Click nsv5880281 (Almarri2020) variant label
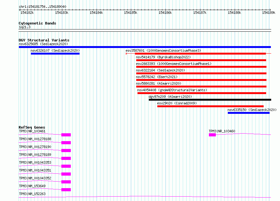The image size is (280, 201). (159, 83)
